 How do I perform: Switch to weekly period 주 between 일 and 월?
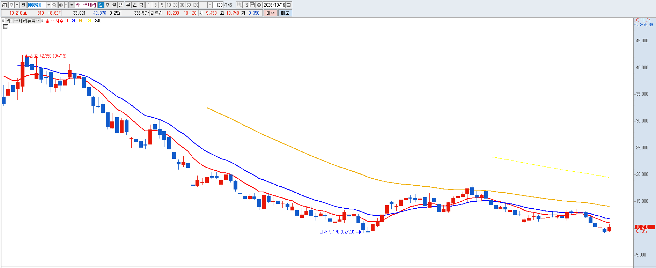pyautogui.click(x=107, y=5)
